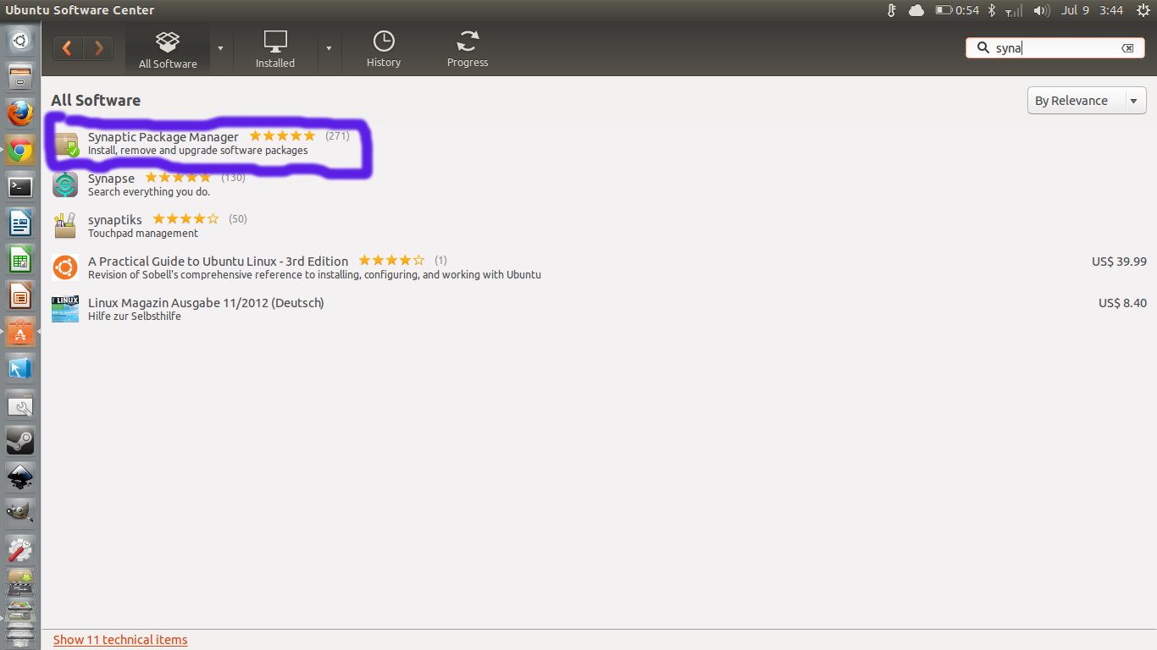This screenshot has height=650, width=1157.
Task: Open the Bluetooth indicator menu
Action: 993,10
